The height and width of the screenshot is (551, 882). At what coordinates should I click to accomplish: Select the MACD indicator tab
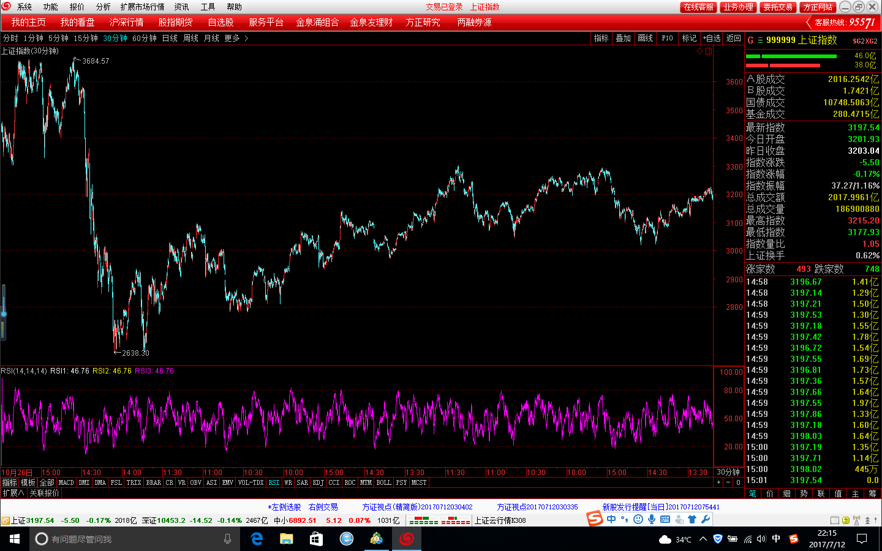coord(66,483)
